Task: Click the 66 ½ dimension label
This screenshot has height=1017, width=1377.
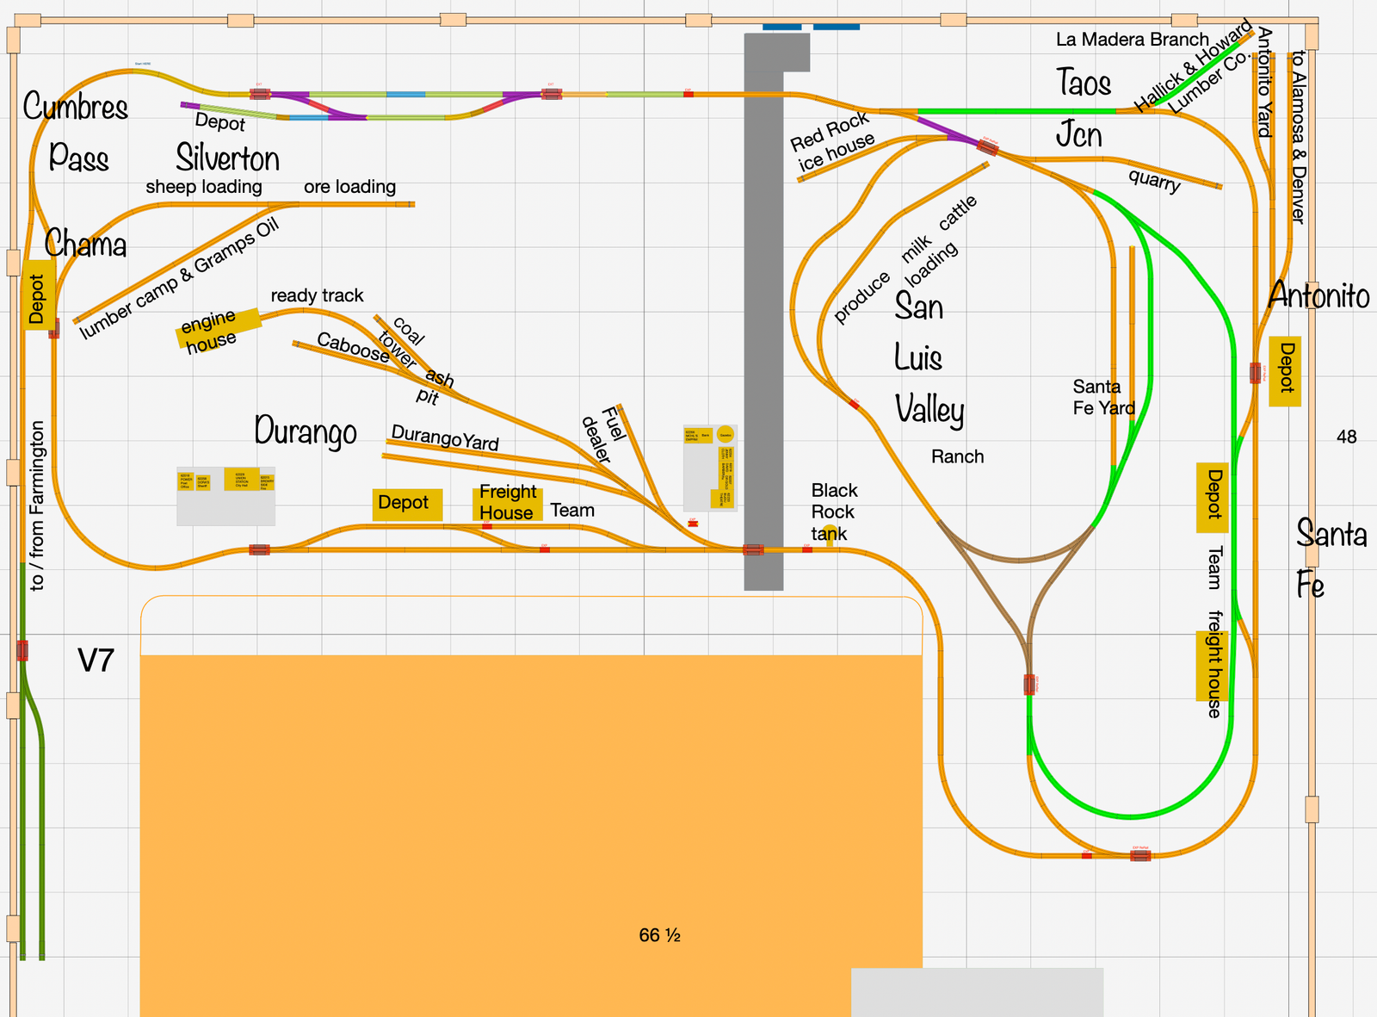Action: tap(660, 935)
